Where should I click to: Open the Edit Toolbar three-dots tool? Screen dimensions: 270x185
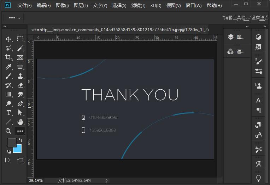click(20, 131)
